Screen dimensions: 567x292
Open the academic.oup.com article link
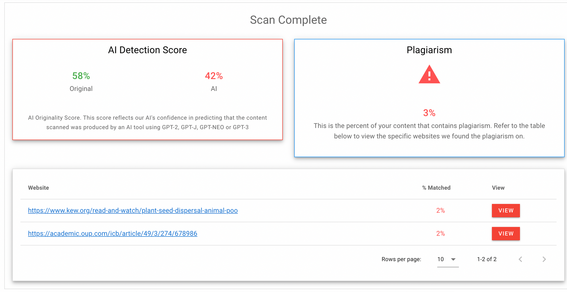[x=113, y=233]
